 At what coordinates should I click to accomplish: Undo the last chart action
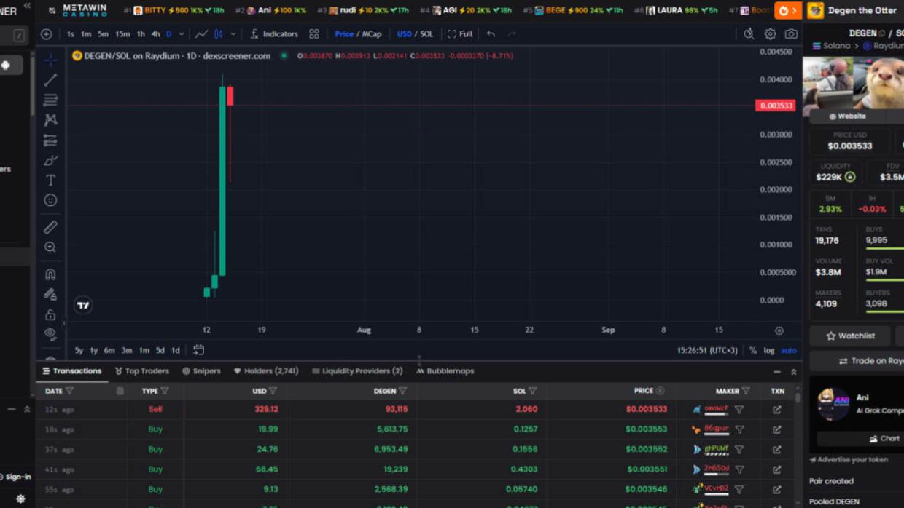tap(491, 34)
